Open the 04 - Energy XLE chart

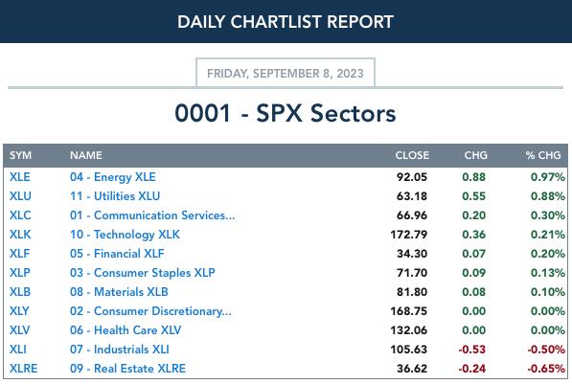coord(113,177)
